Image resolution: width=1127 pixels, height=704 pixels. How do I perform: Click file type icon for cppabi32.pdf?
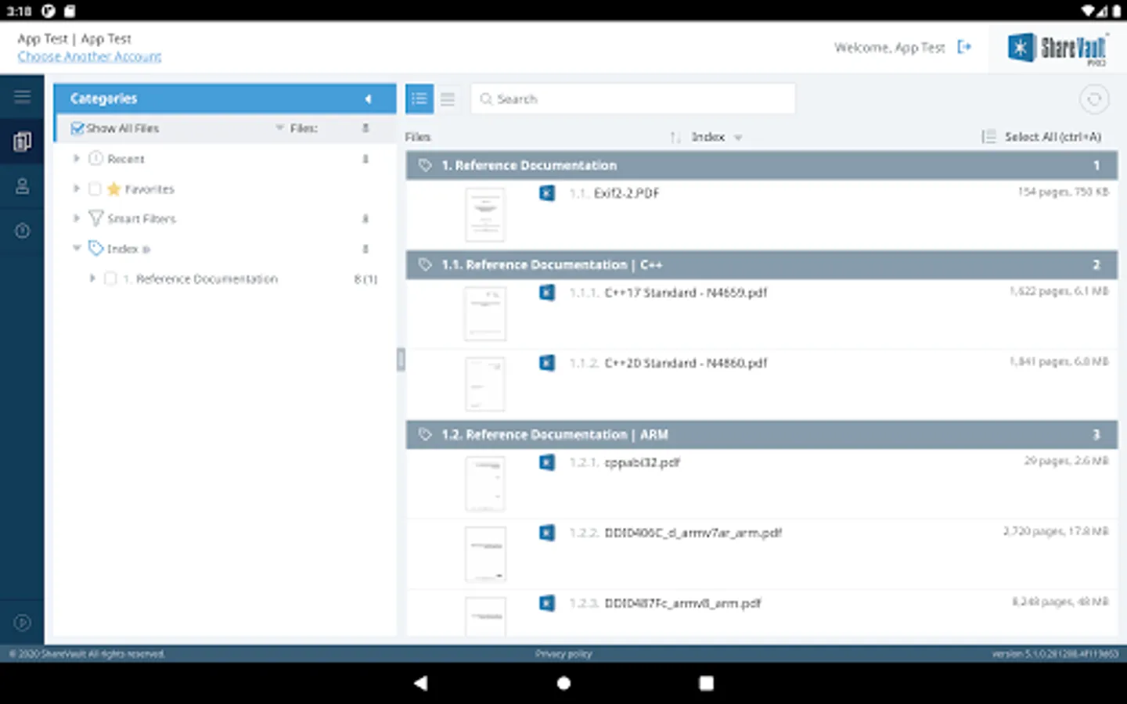(x=547, y=462)
